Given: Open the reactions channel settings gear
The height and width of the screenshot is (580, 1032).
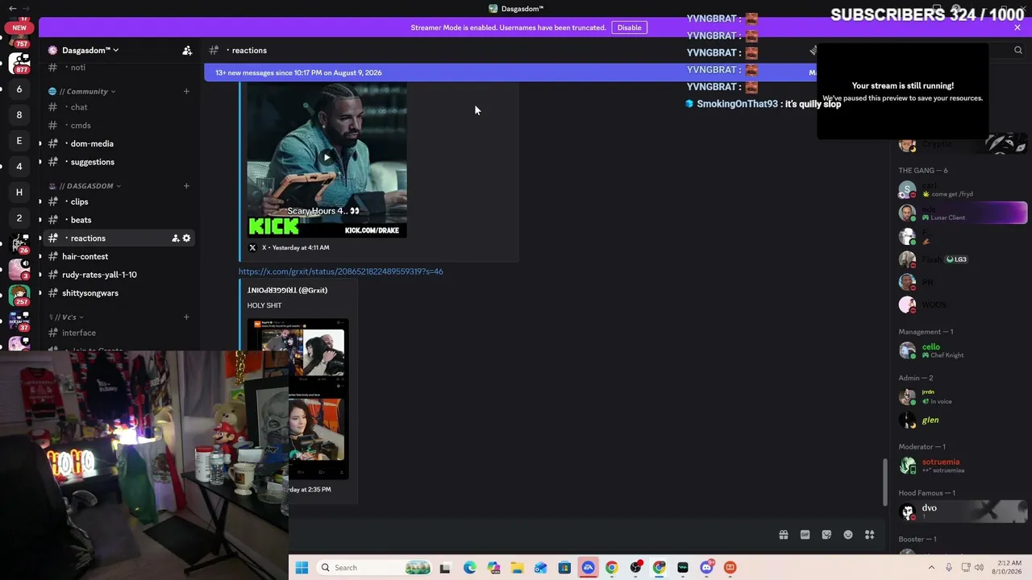Looking at the screenshot, I should coord(187,238).
